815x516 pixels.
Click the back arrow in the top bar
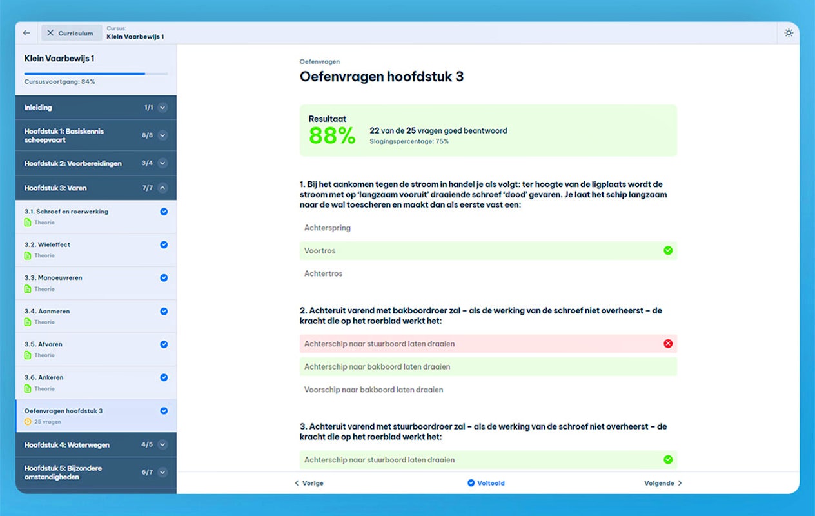pyautogui.click(x=26, y=33)
